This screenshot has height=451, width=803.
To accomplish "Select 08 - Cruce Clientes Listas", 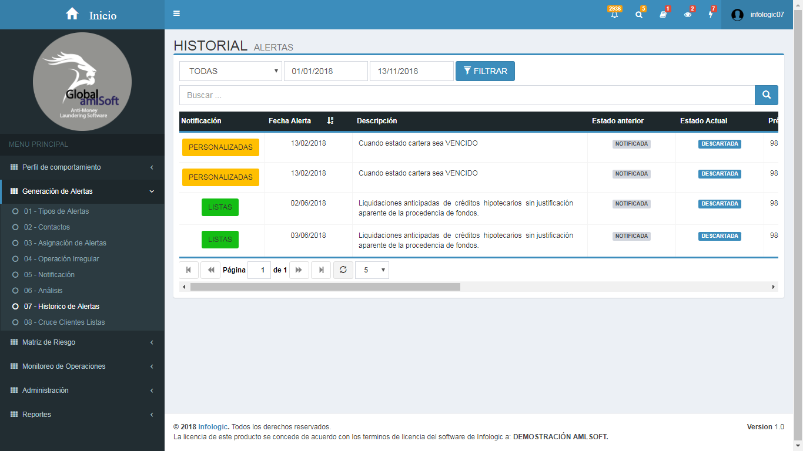I will tap(64, 322).
